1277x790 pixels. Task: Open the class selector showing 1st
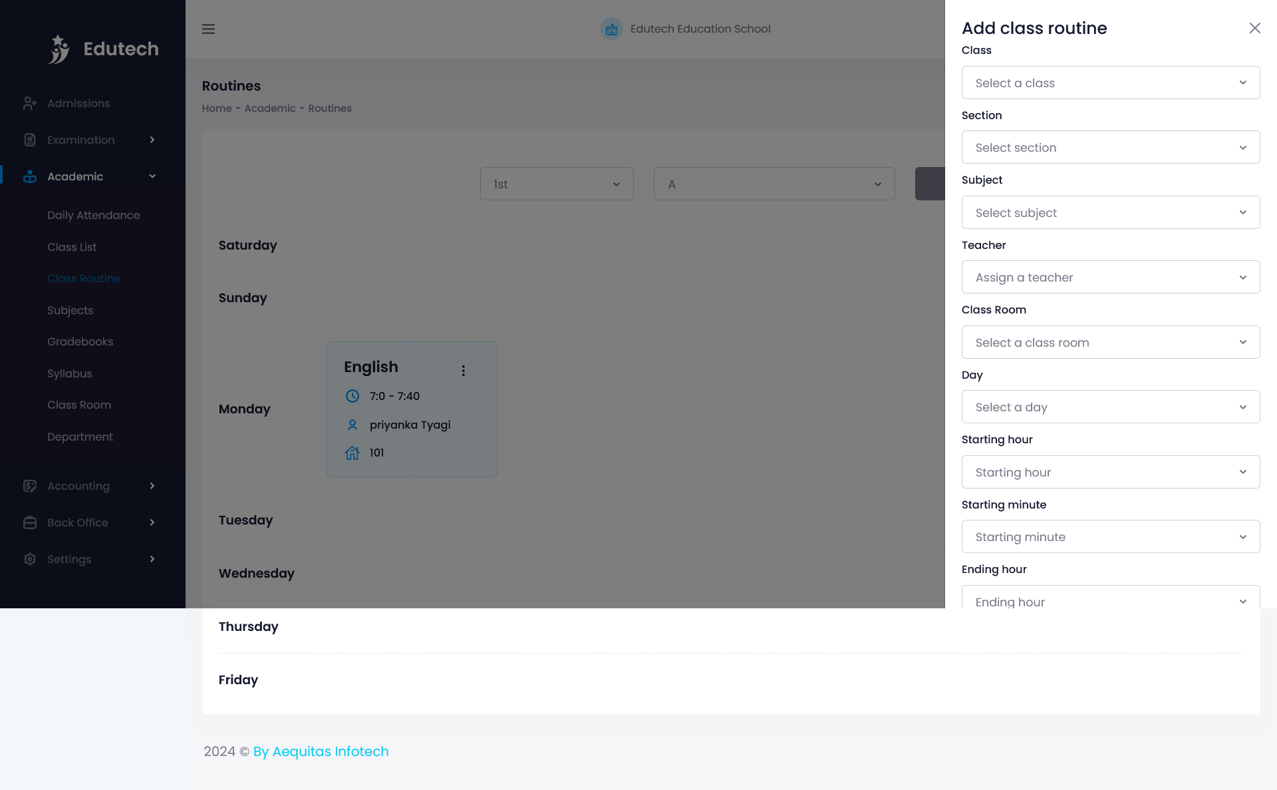(557, 184)
